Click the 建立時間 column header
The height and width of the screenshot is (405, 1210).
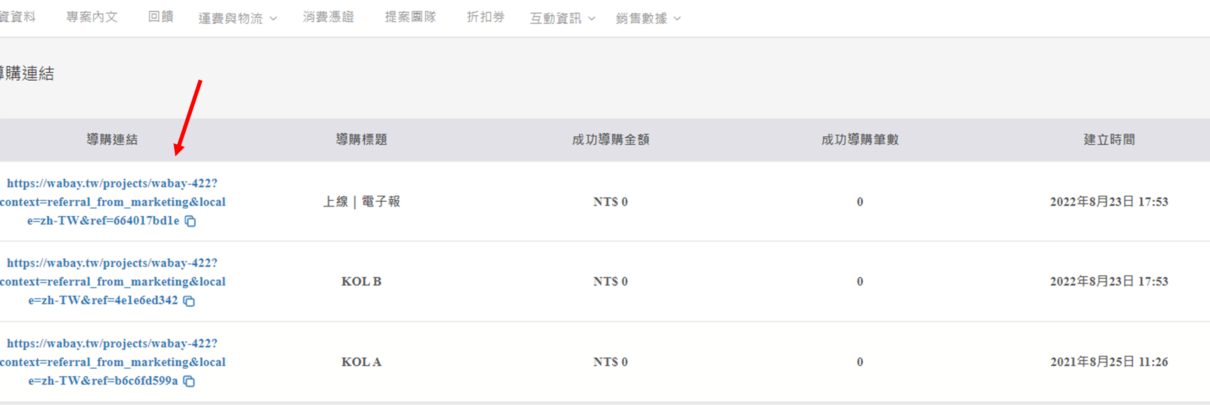[x=1109, y=139]
